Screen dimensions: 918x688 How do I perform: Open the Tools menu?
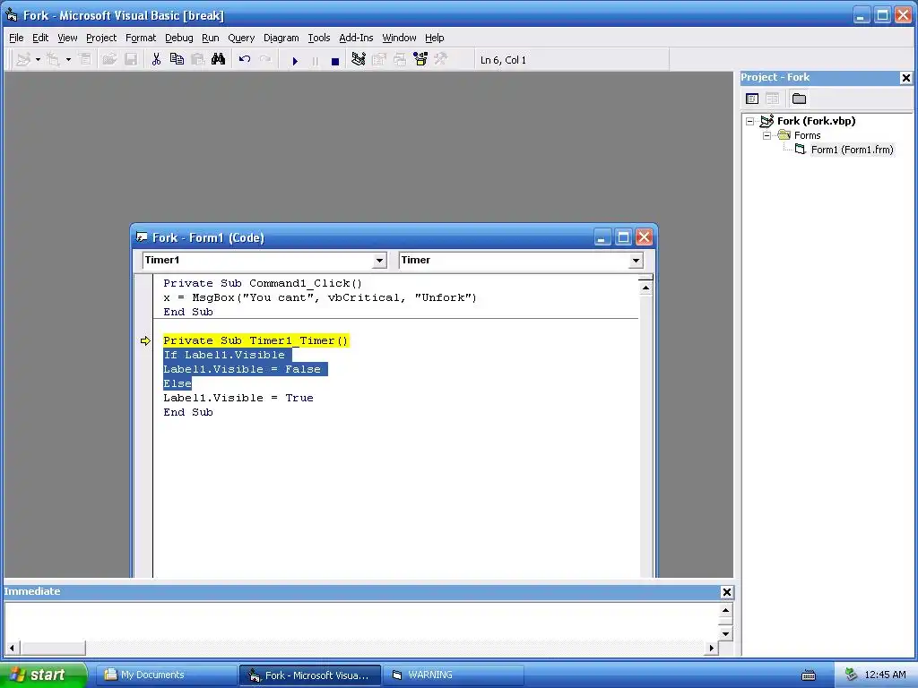point(319,38)
